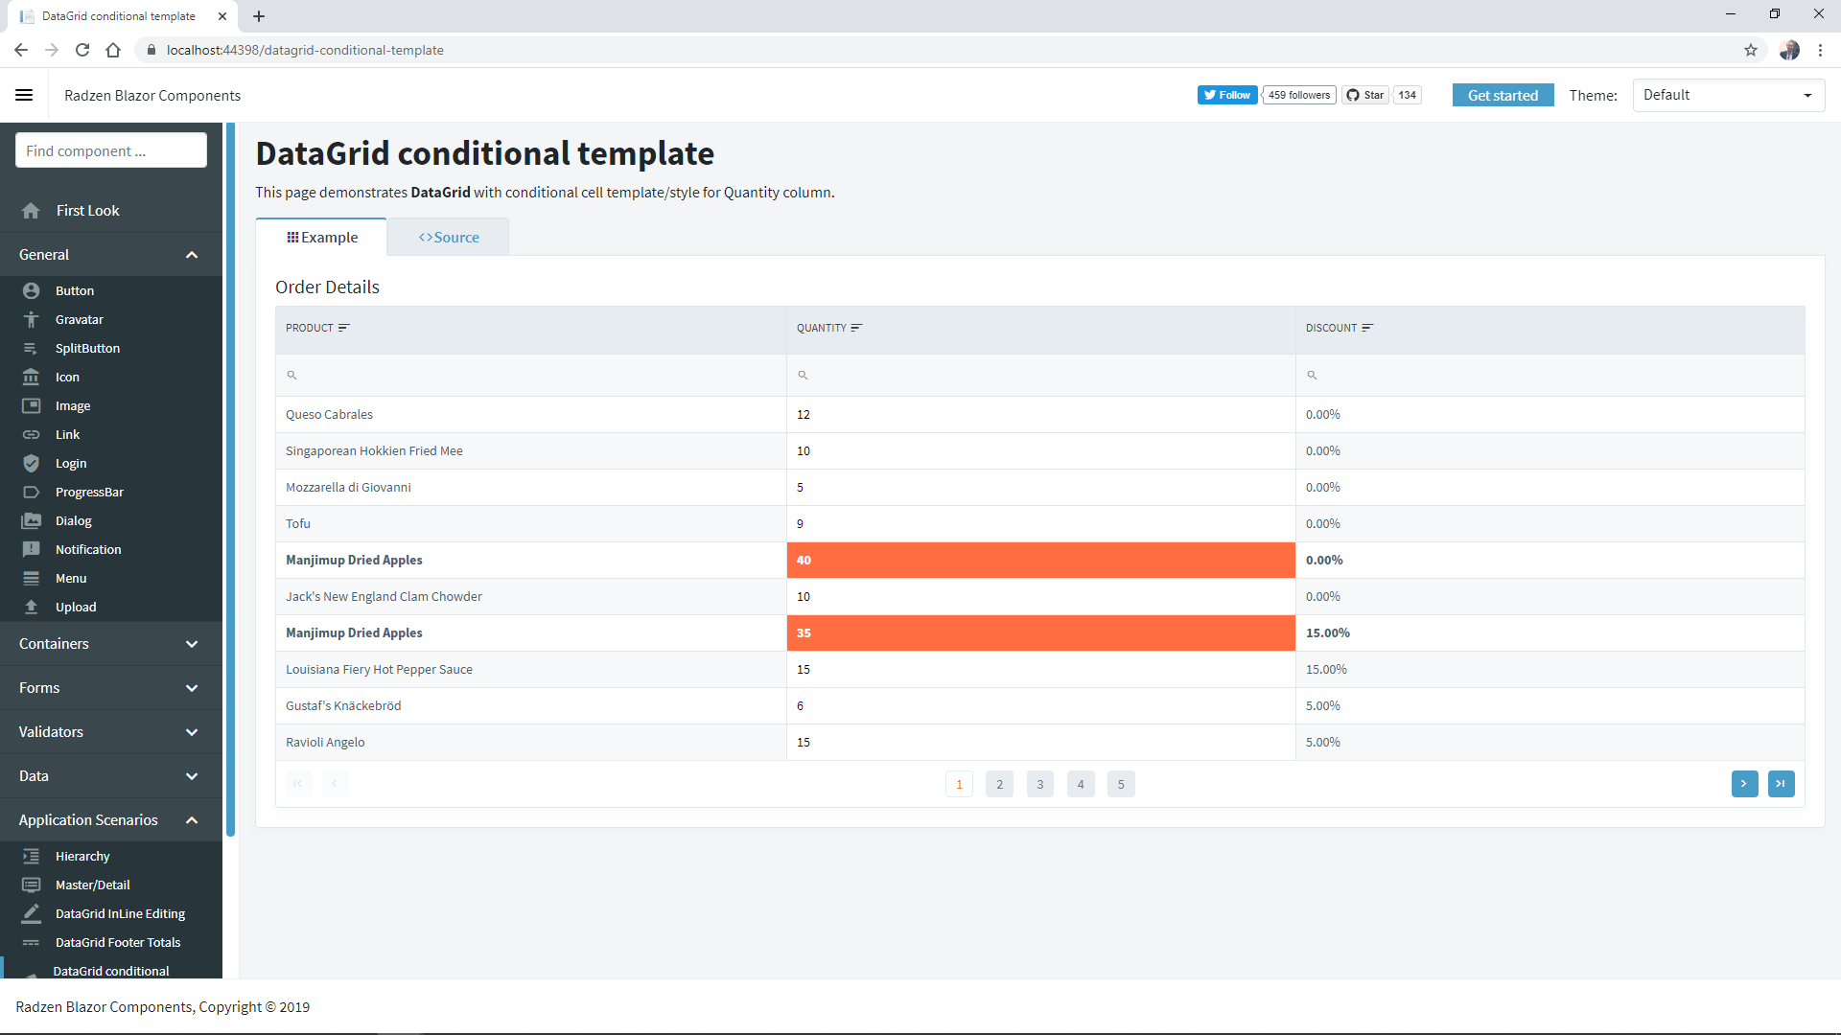The width and height of the screenshot is (1841, 1035).
Task: Click the Get started button
Action: pos(1503,95)
